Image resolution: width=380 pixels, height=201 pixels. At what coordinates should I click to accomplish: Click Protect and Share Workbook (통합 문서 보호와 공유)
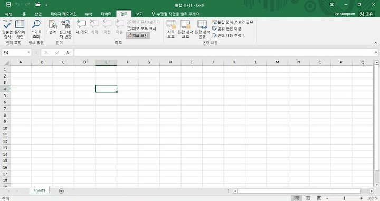(233, 22)
